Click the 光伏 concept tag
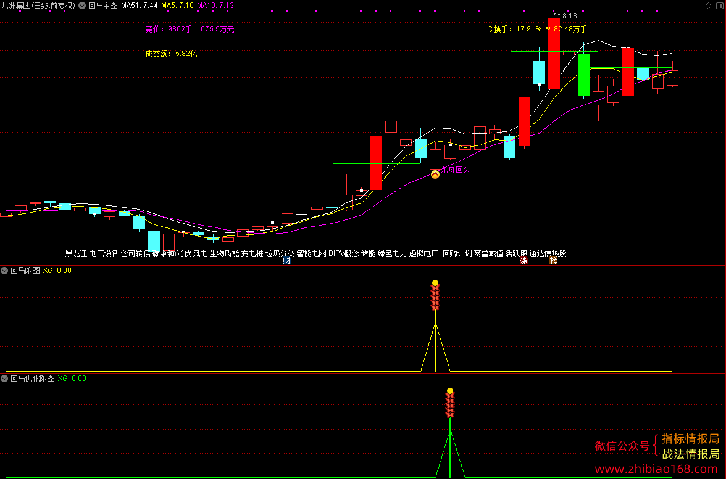The height and width of the screenshot is (479, 726). point(184,253)
